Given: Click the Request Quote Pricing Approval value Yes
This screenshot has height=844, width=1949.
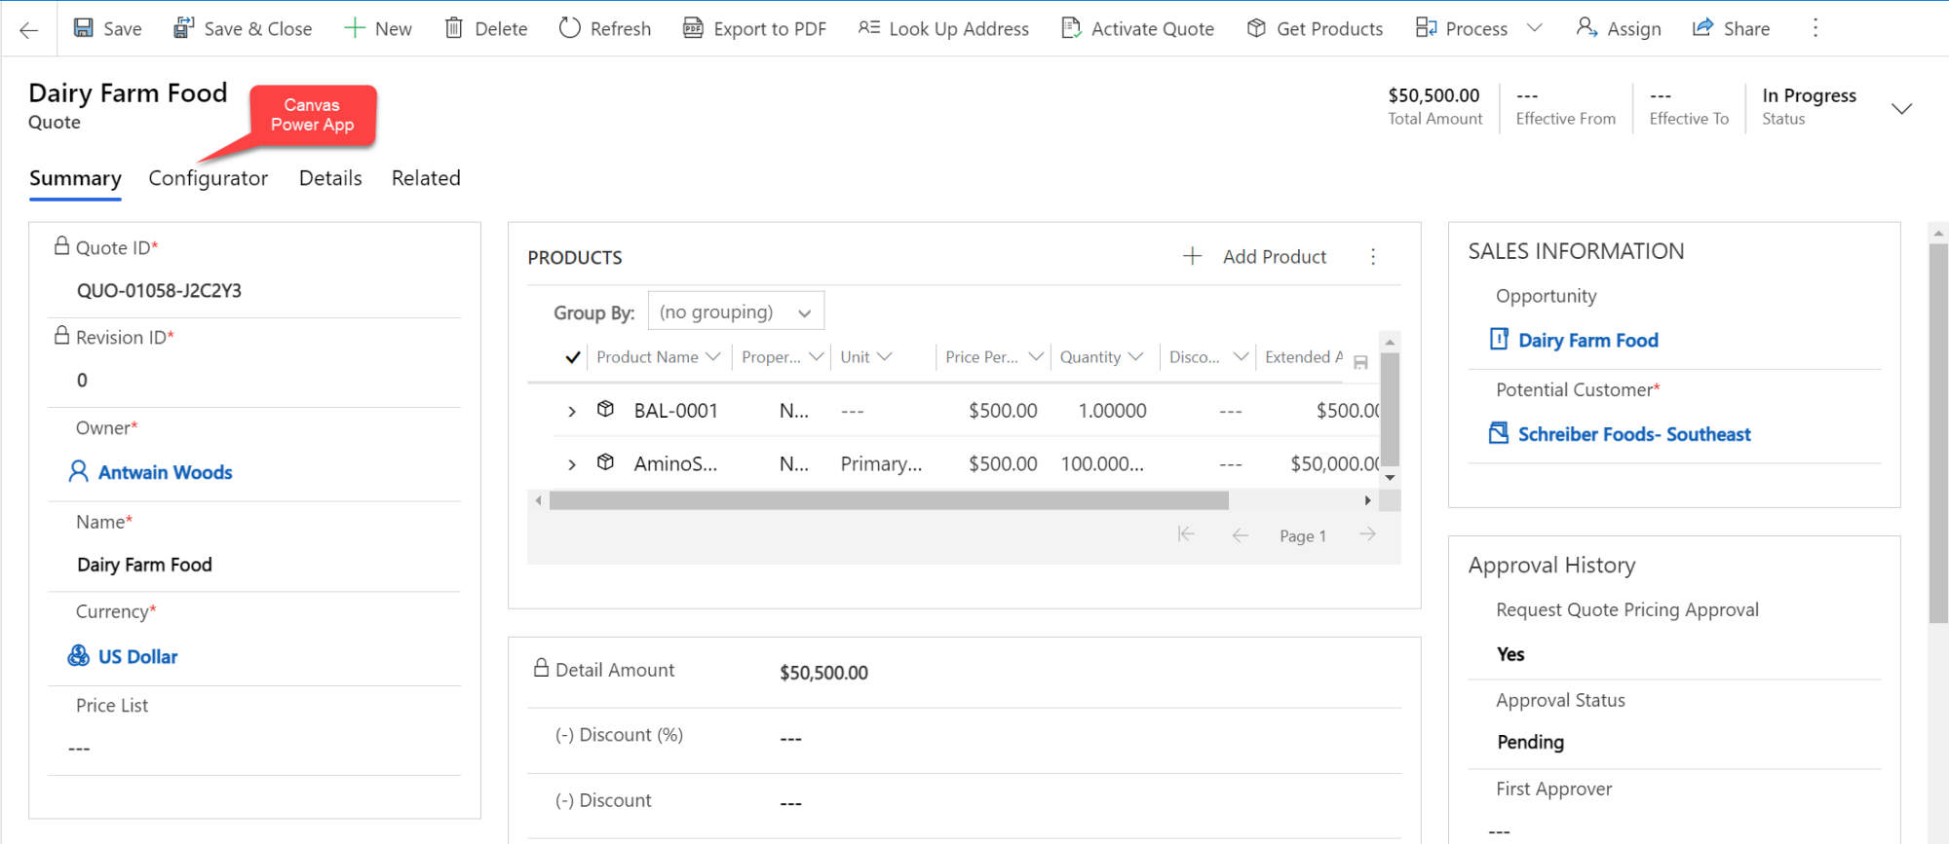Looking at the screenshot, I should click(1510, 654).
